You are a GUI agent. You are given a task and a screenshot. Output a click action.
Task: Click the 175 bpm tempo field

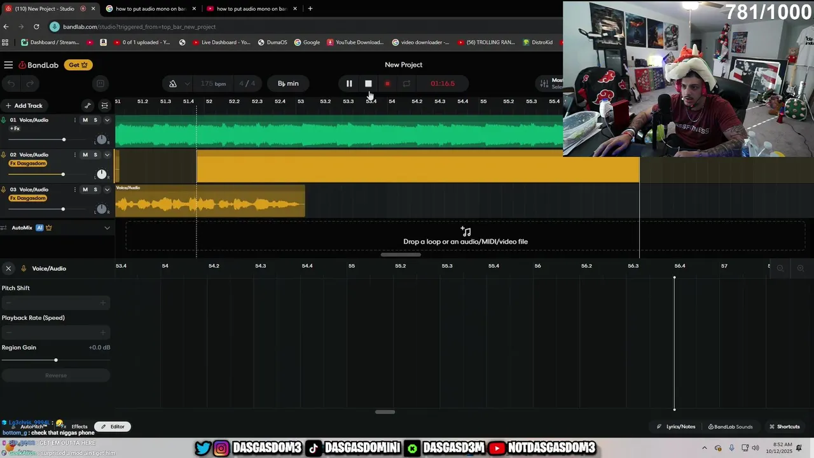point(213,83)
